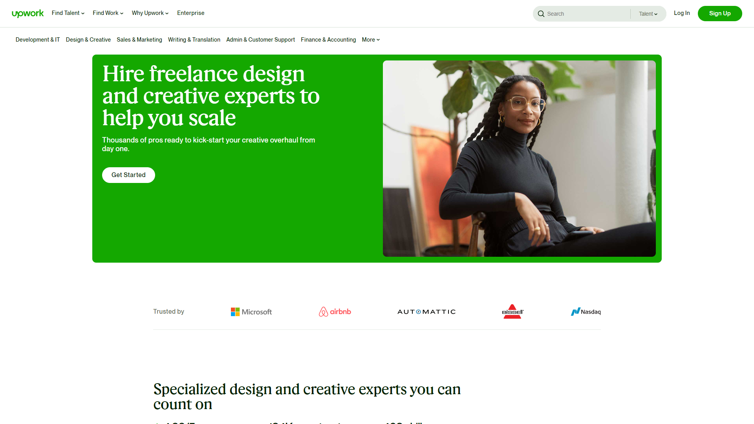Expand the Find Talent dropdown menu
This screenshot has height=424, width=754.
68,13
